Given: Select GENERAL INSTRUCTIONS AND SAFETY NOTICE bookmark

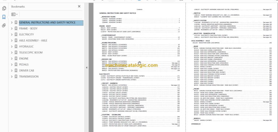Looking at the screenshot, I should pos(51,23).
